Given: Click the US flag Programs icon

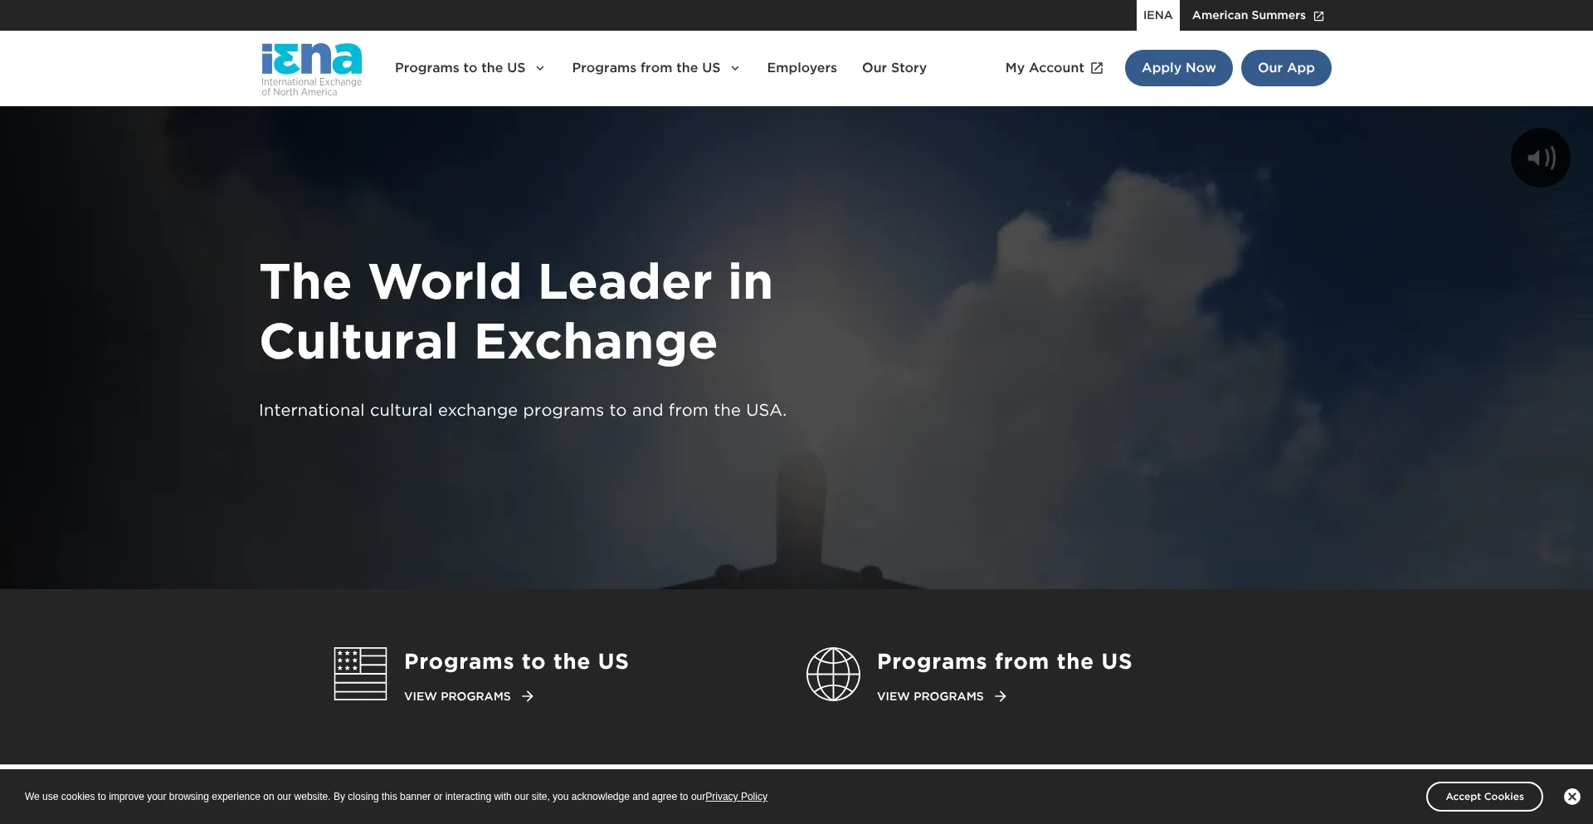Looking at the screenshot, I should coord(360,674).
